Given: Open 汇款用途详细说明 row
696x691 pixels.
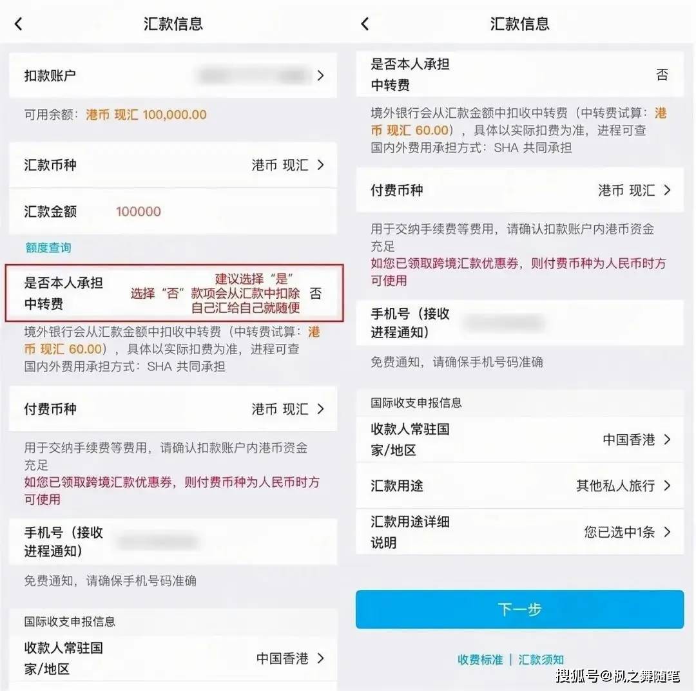Looking at the screenshot, I should click(x=519, y=532).
